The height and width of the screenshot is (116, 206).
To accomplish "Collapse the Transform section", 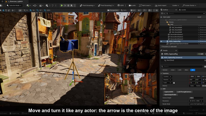I will [x=161, y=73].
